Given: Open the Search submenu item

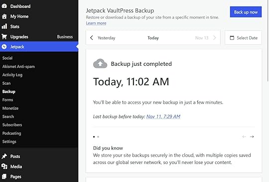Looking at the screenshot, I should [8, 116].
